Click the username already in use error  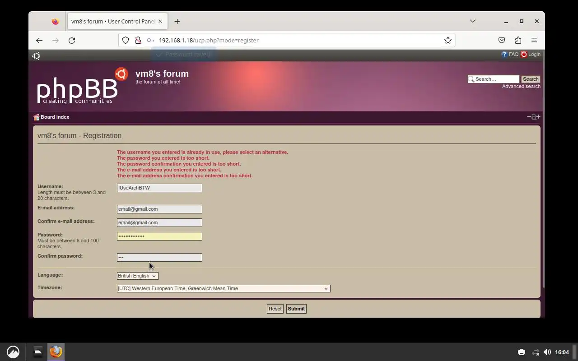pyautogui.click(x=202, y=152)
